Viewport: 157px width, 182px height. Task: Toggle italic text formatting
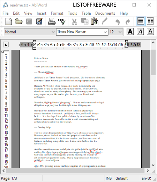140,31
